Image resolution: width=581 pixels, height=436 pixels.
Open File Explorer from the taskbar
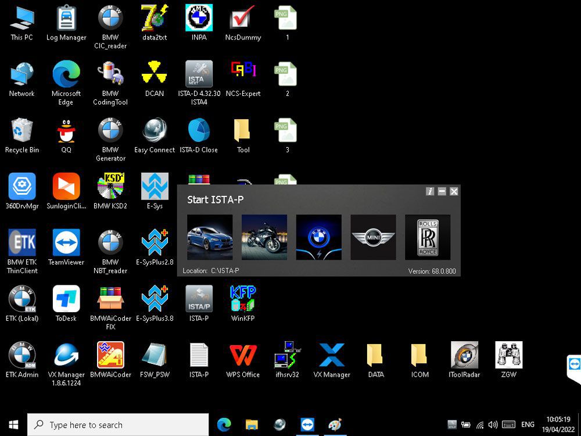[x=252, y=424]
